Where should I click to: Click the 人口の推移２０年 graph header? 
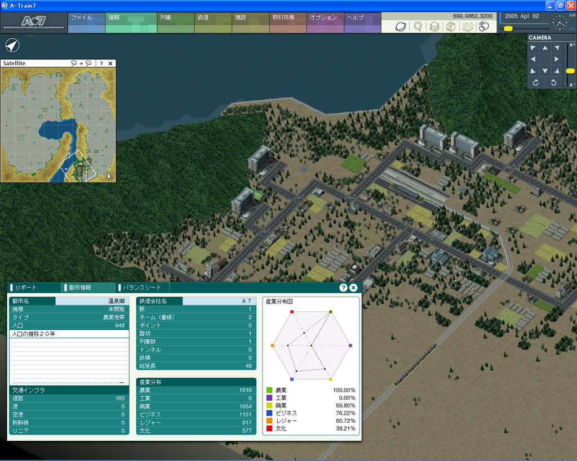click(x=69, y=334)
